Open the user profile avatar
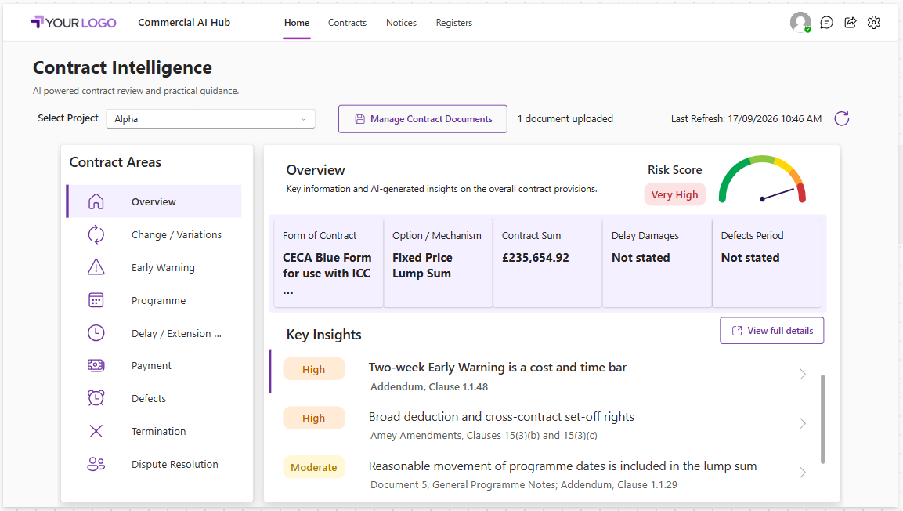This screenshot has width=903, height=511. (x=800, y=23)
